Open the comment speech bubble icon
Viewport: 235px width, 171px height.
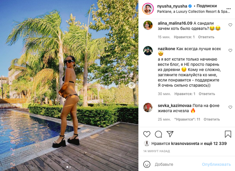click(x=158, y=134)
